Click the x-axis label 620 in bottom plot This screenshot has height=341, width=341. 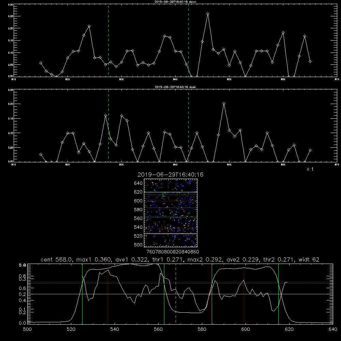point(289,329)
